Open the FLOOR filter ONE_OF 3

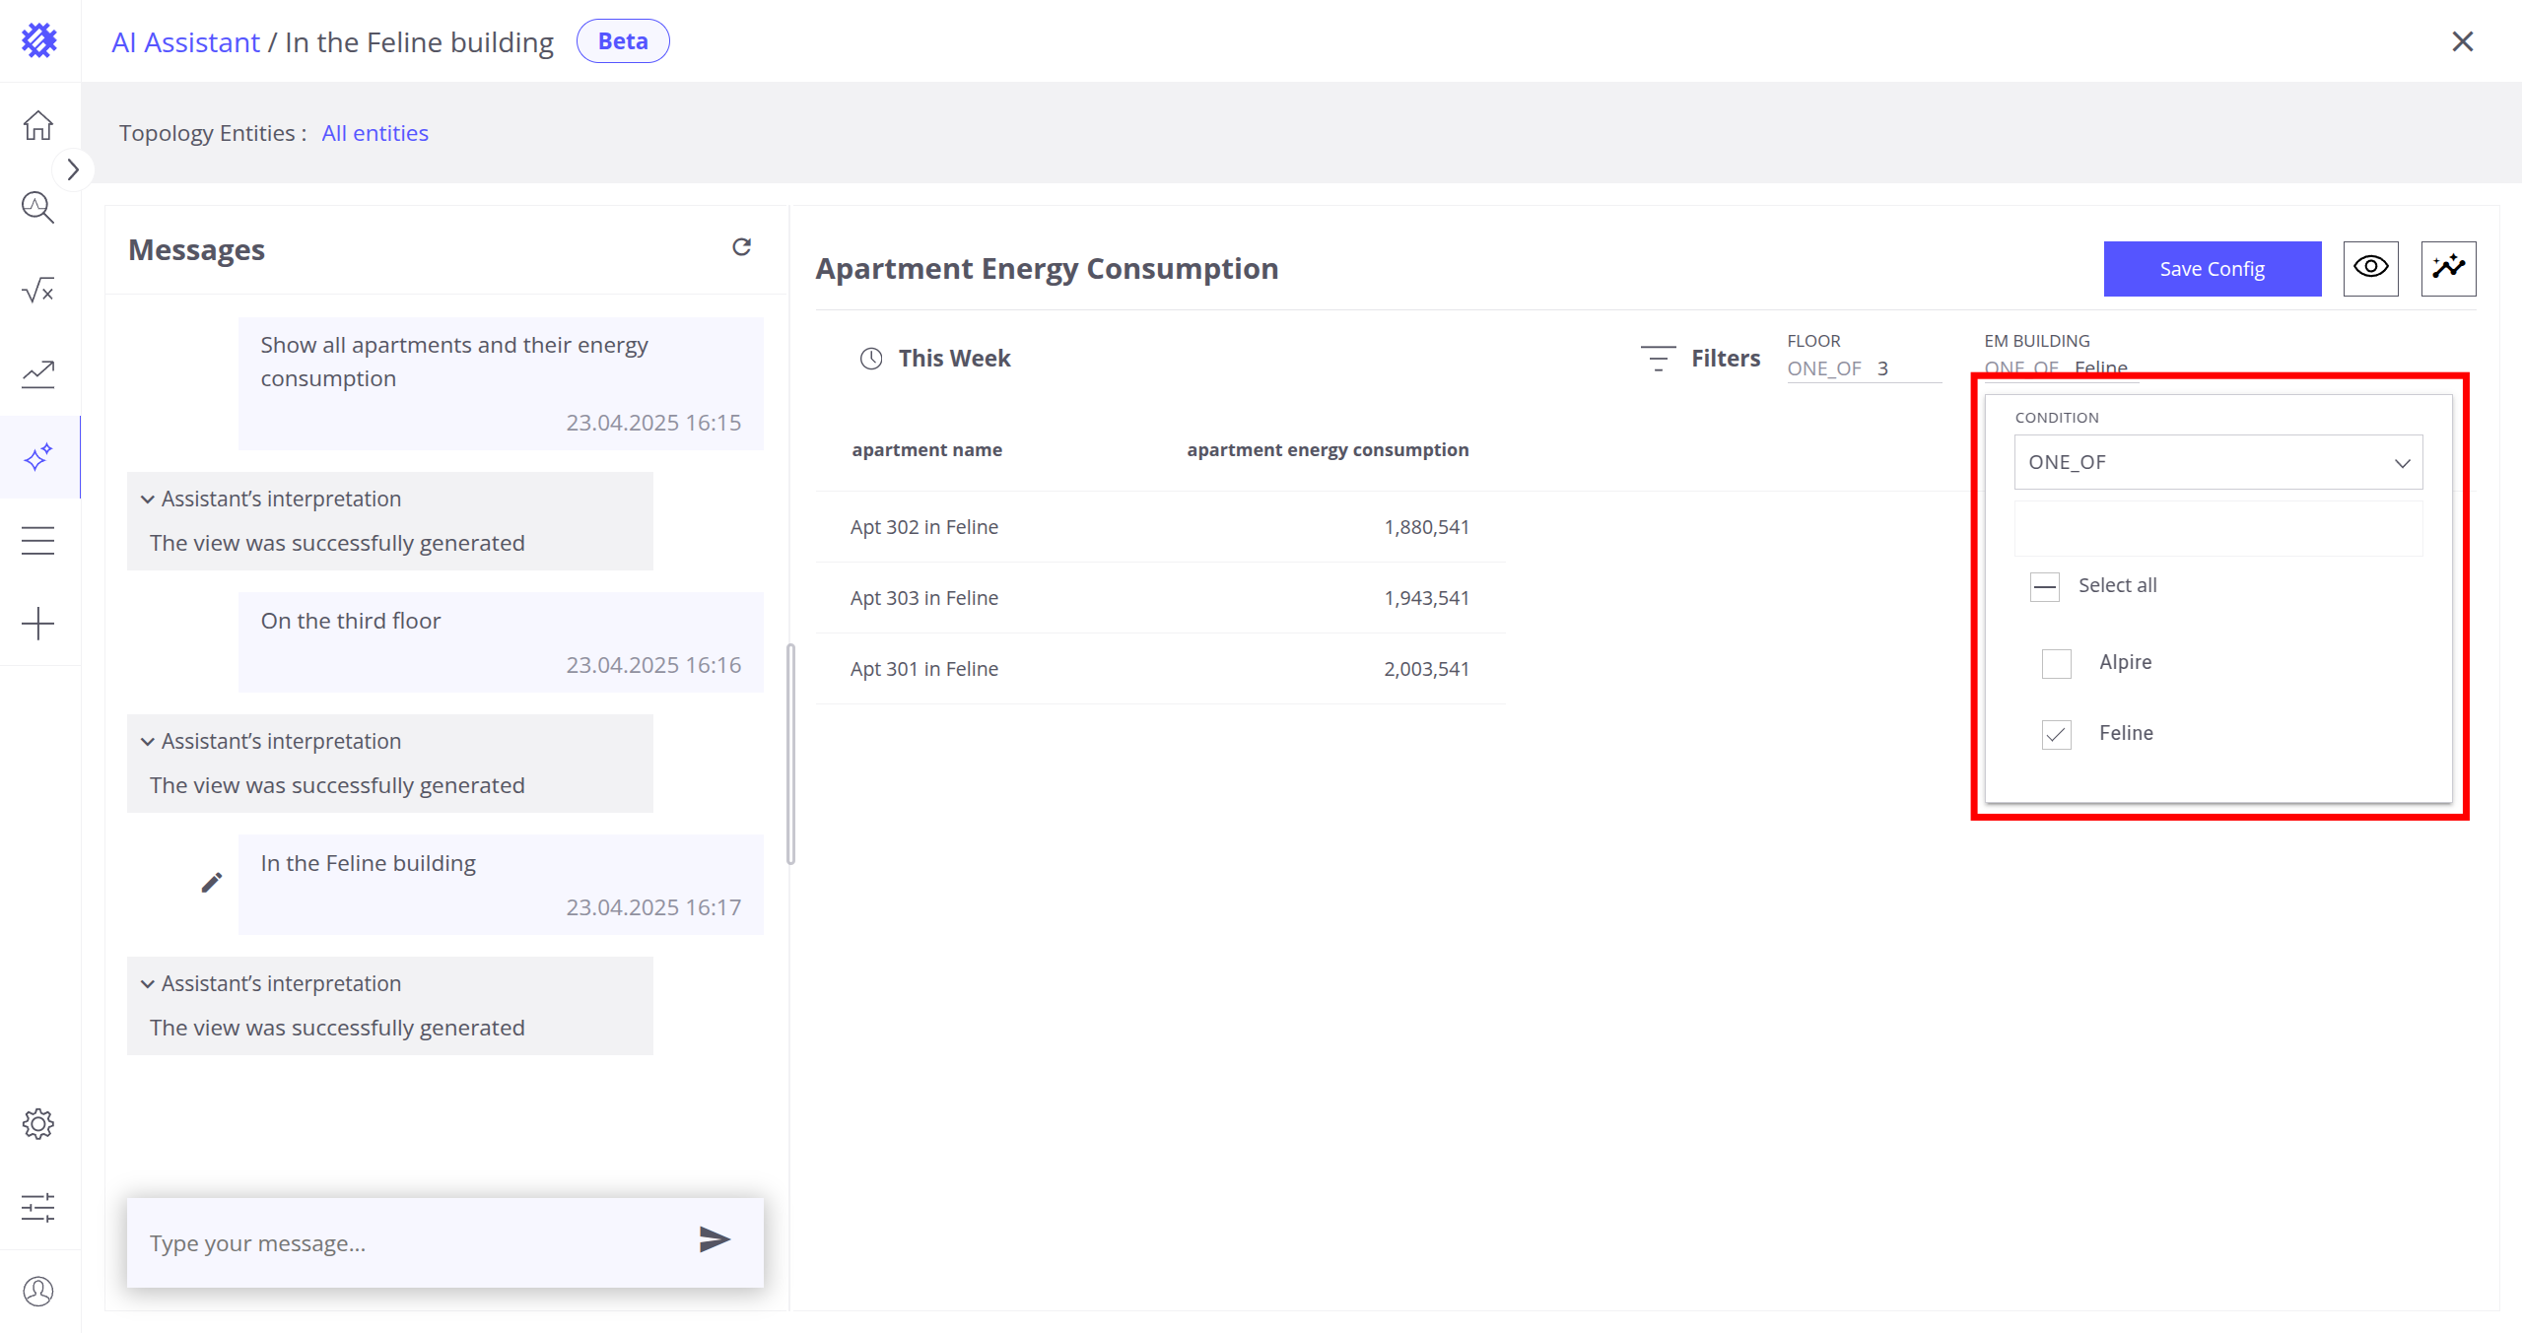point(1862,368)
